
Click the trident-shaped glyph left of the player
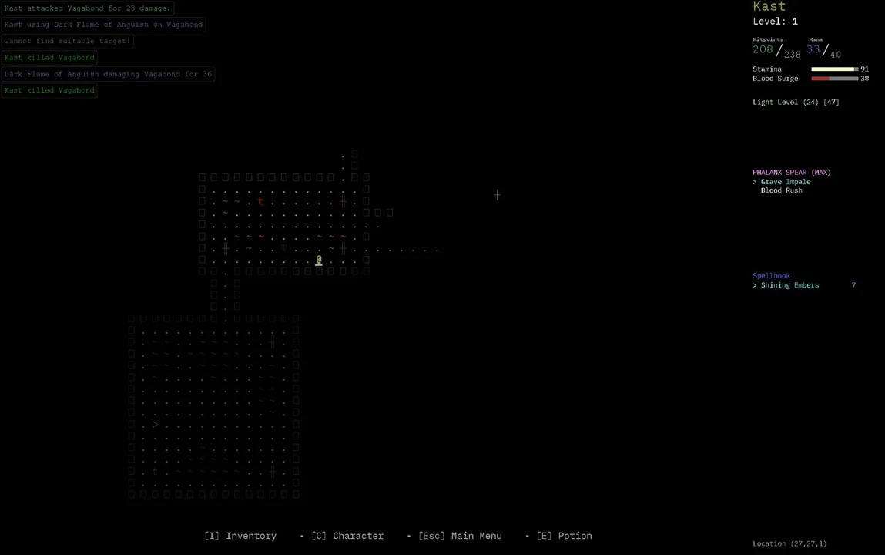click(x=284, y=248)
